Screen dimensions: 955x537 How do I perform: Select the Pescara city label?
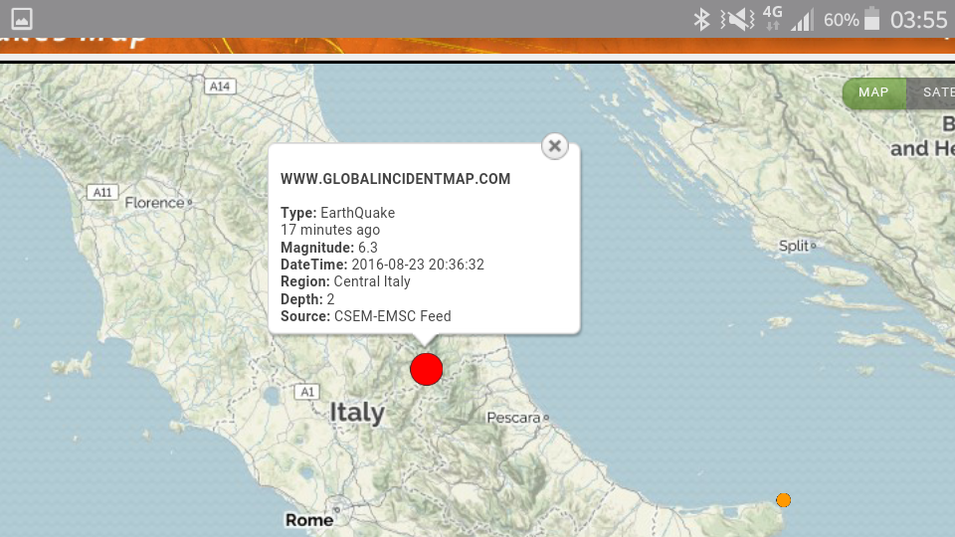(x=513, y=418)
